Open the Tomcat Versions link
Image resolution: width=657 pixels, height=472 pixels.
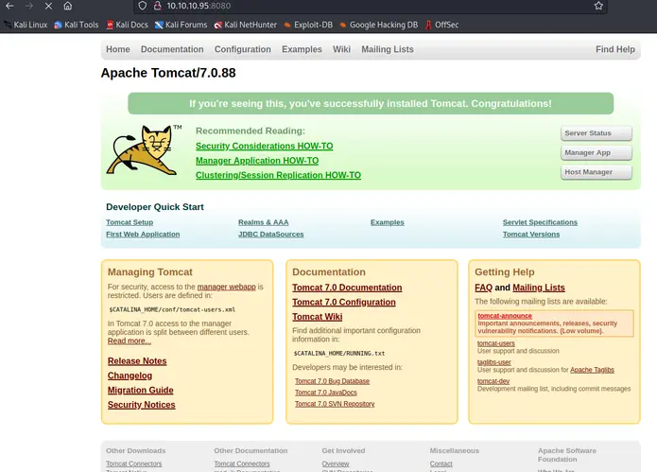click(x=531, y=234)
